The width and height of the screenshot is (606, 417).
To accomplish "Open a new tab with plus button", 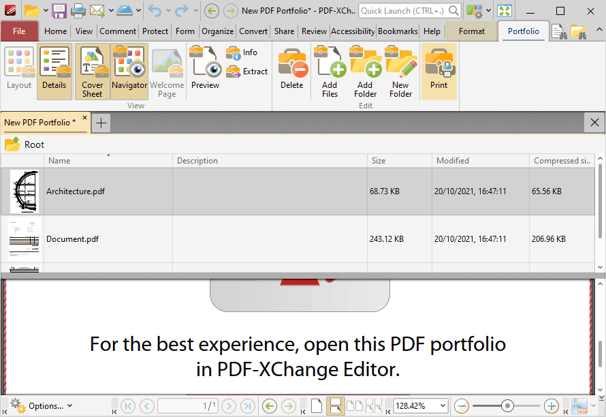I will point(101,123).
